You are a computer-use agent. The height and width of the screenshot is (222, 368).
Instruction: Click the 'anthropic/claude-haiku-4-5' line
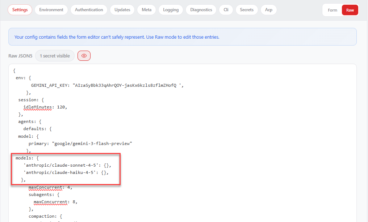(66, 172)
